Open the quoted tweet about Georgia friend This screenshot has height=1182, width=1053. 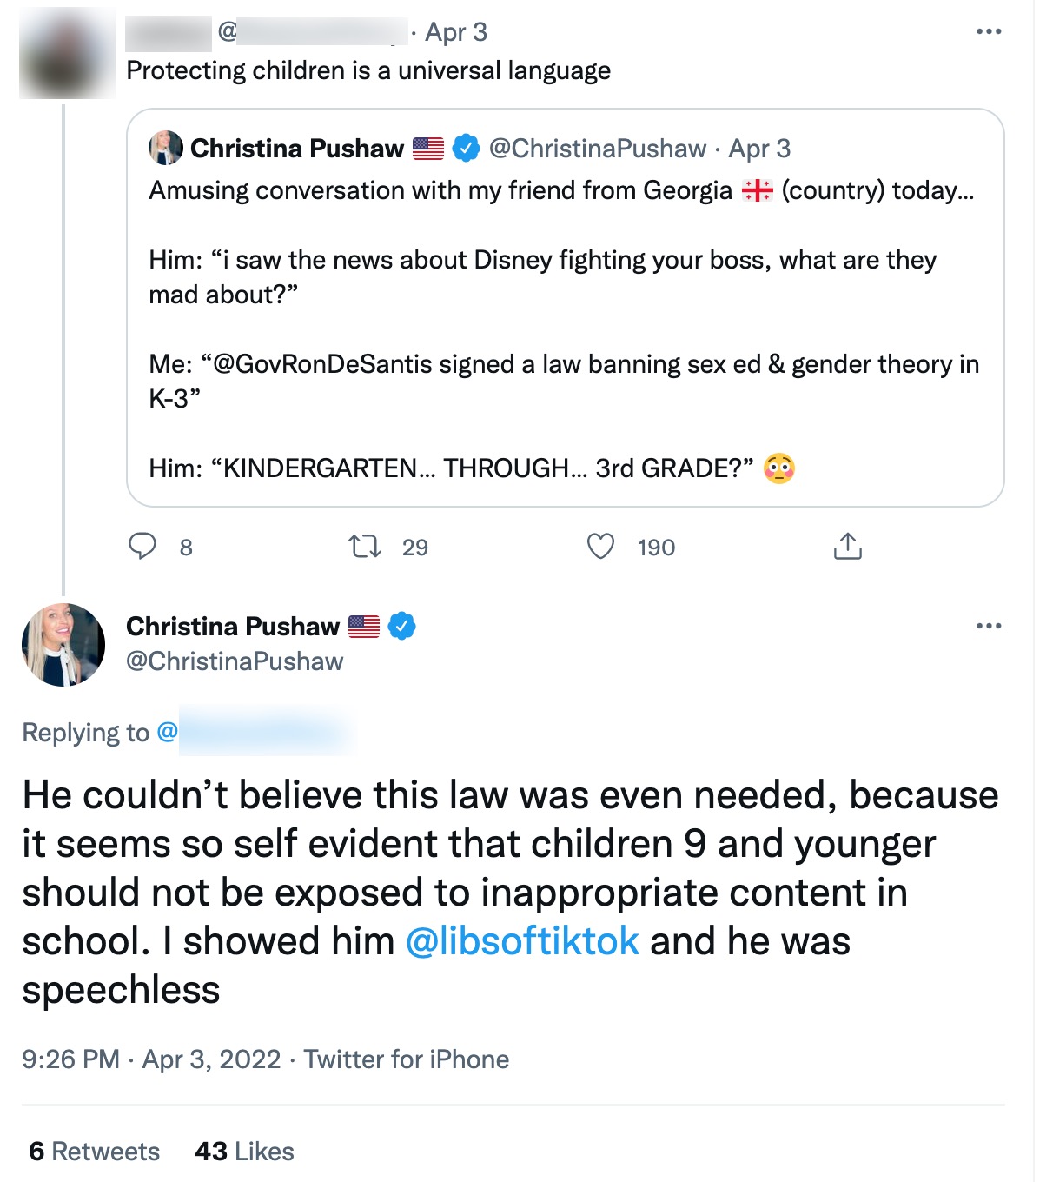coord(565,330)
